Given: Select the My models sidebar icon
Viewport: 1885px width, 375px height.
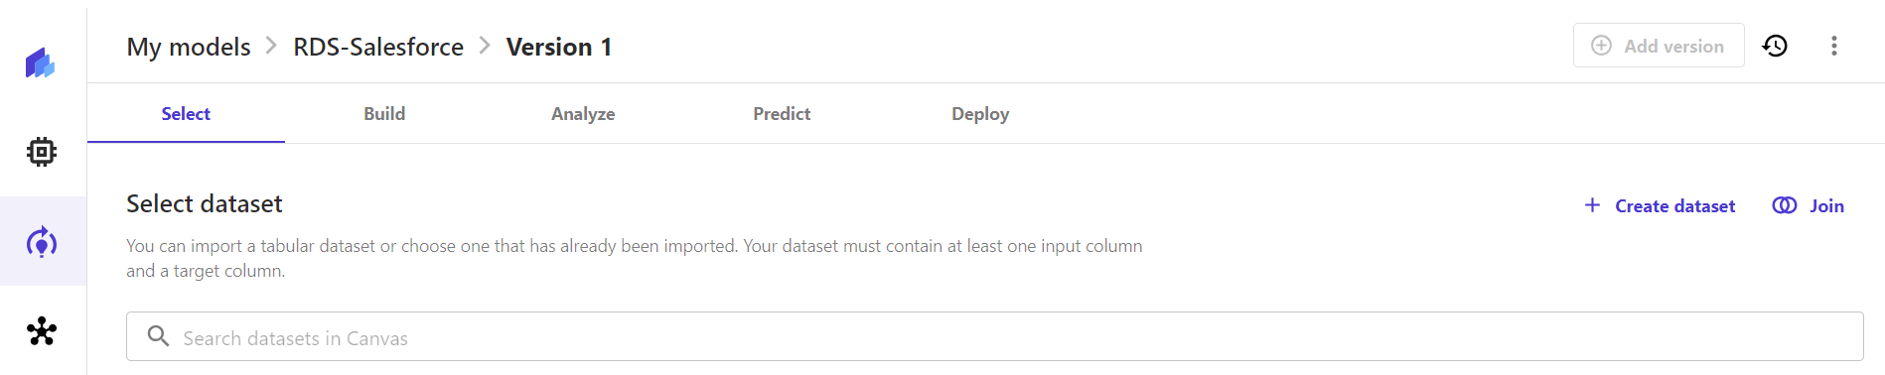Looking at the screenshot, I should click(42, 242).
